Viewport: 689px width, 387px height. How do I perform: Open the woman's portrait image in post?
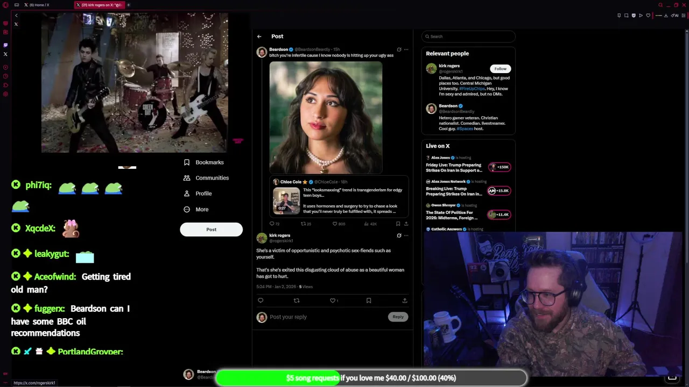[x=326, y=117]
